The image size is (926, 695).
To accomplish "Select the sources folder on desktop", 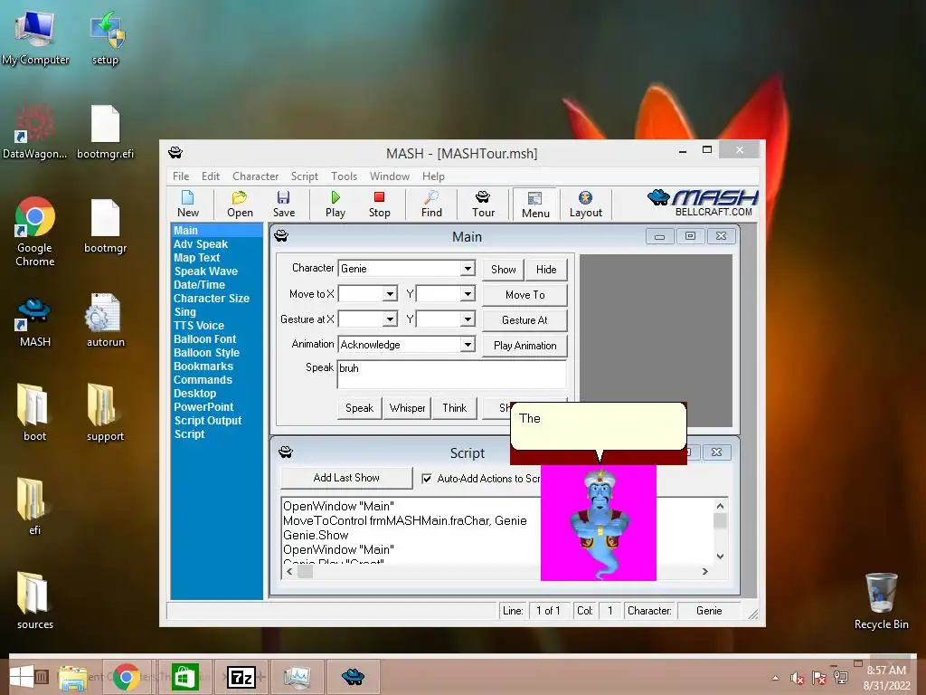I will coord(35,601).
